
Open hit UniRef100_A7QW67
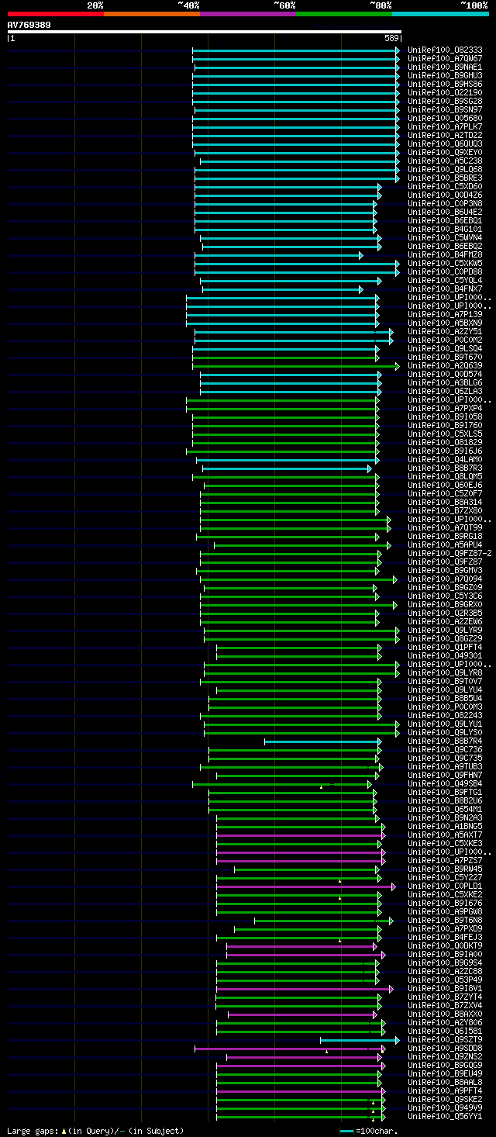tap(445, 59)
